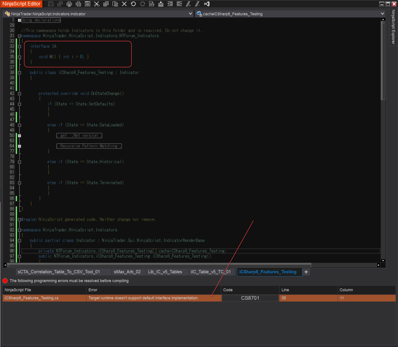Click the Compile icon in the toolbar

pyautogui.click(x=161, y=4)
